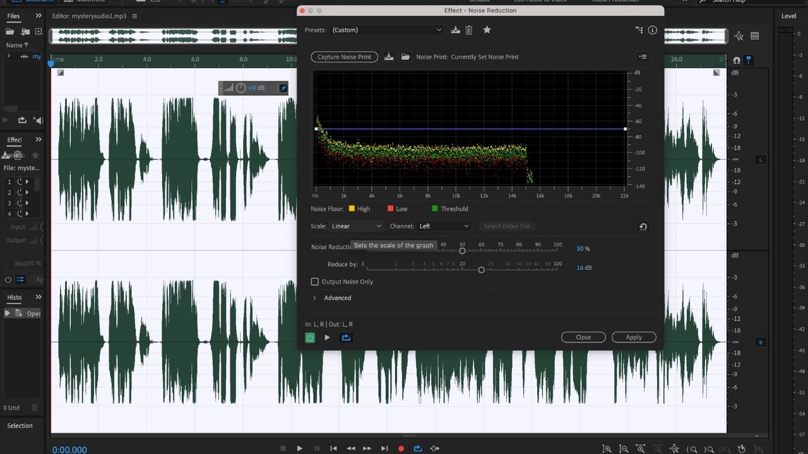Save the current noise print to disk

click(x=389, y=57)
